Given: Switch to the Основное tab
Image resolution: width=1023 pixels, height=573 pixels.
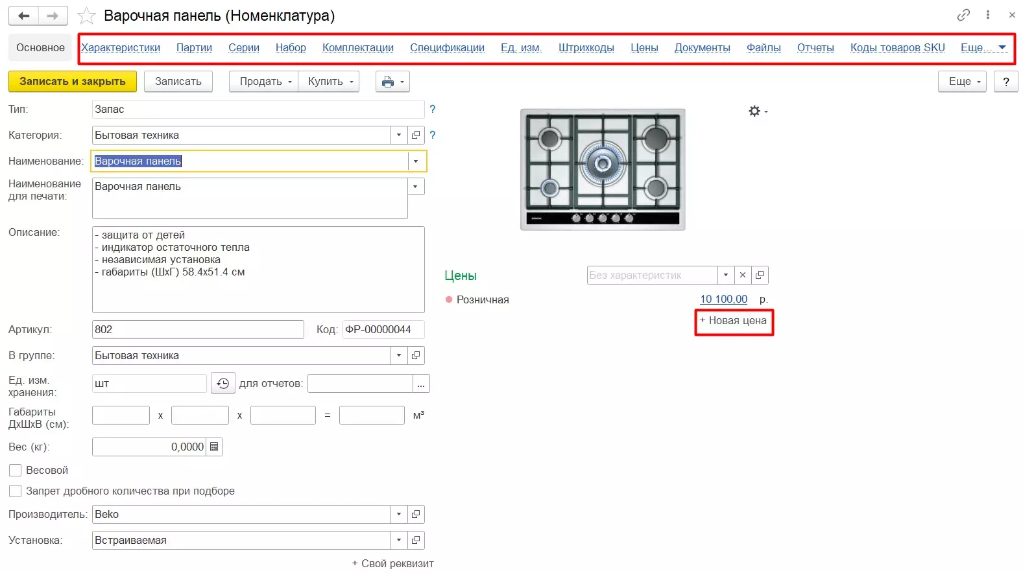Looking at the screenshot, I should tap(40, 47).
